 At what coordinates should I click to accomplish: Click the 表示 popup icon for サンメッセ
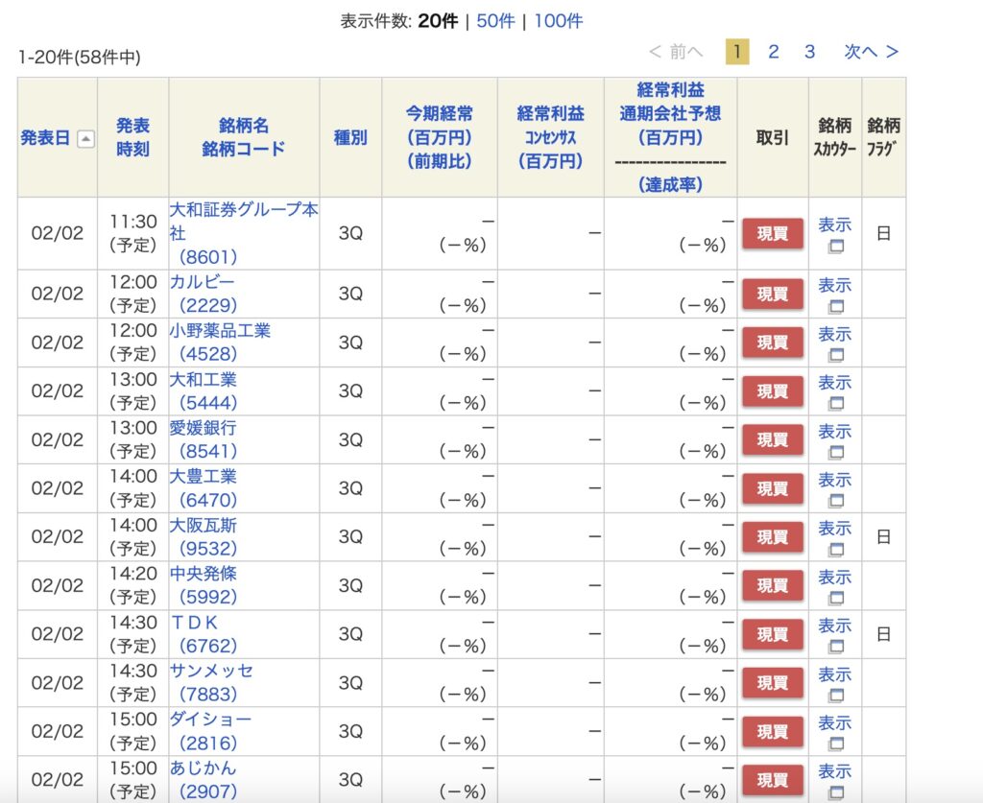tap(835, 696)
